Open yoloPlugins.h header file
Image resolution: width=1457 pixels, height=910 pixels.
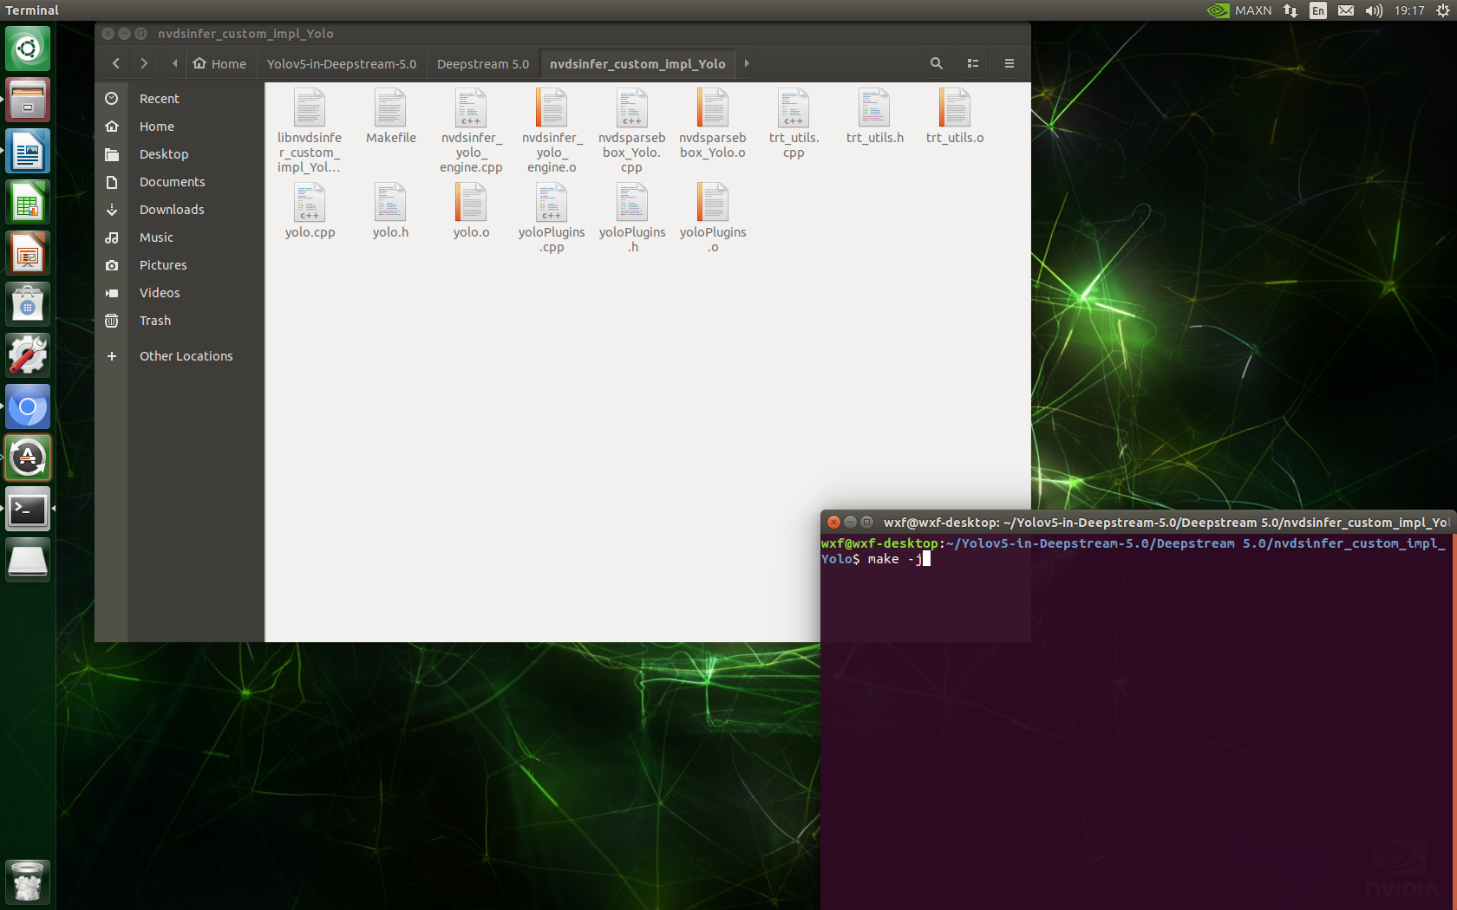pyautogui.click(x=632, y=208)
